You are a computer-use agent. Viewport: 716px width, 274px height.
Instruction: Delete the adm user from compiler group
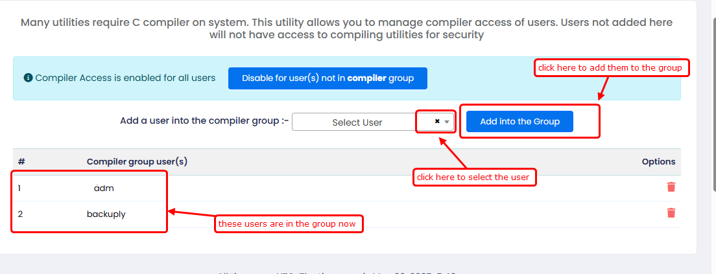click(x=671, y=187)
